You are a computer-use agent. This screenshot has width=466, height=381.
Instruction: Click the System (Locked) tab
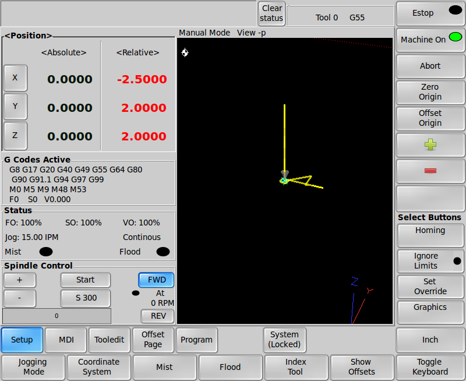[x=284, y=340]
